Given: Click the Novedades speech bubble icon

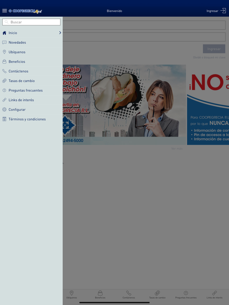Looking at the screenshot, I should [x=4, y=42].
